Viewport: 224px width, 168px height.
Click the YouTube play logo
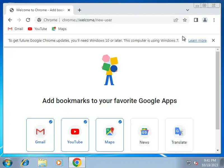click(x=75, y=132)
